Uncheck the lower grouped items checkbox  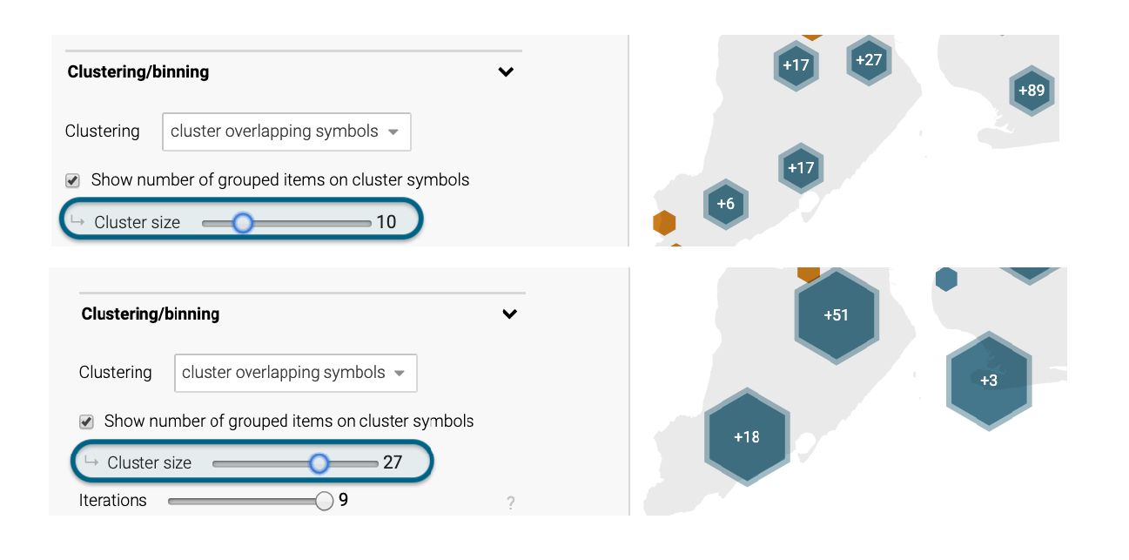[85, 422]
